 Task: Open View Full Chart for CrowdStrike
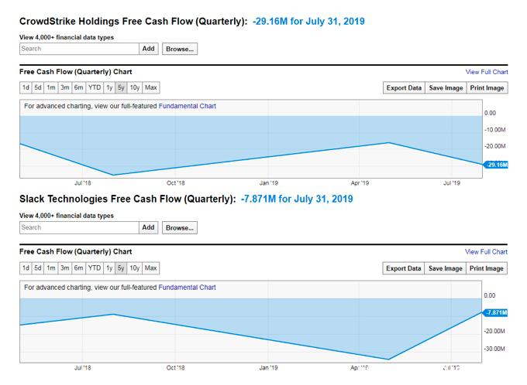[x=487, y=72]
